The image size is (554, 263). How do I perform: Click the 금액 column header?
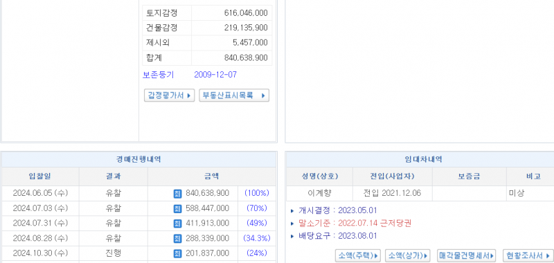point(212,176)
